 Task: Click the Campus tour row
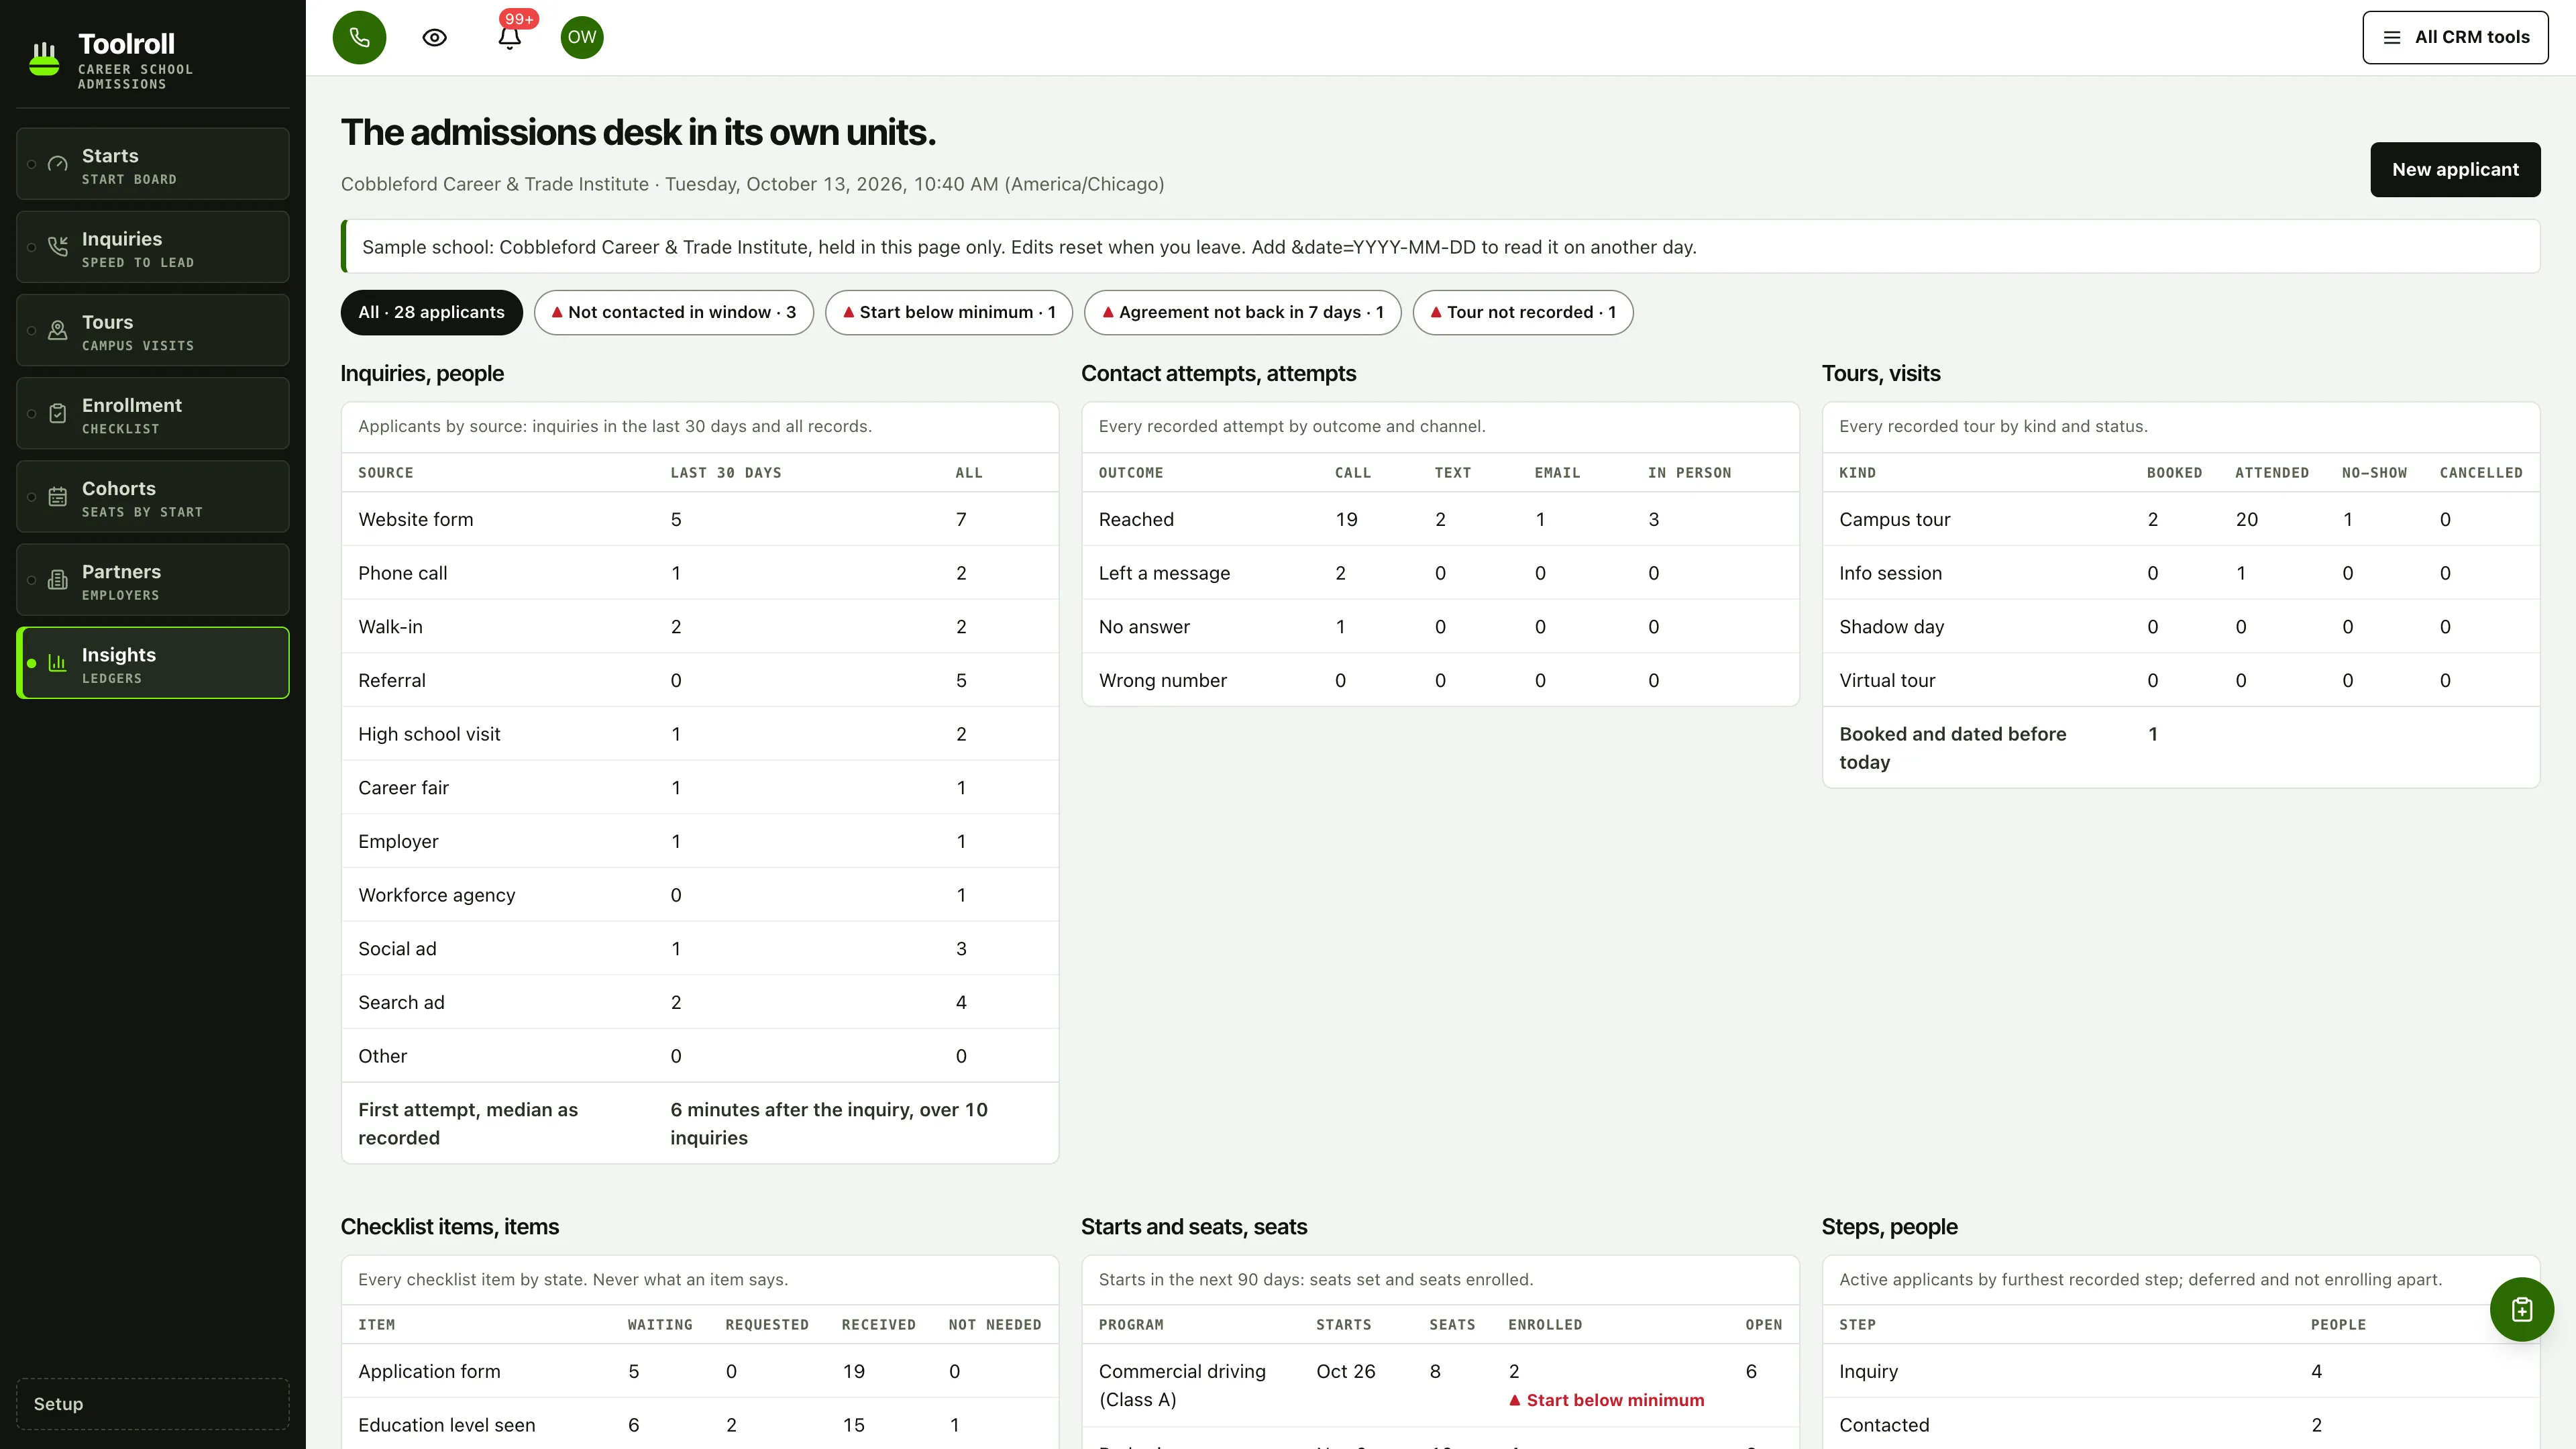(2181, 519)
